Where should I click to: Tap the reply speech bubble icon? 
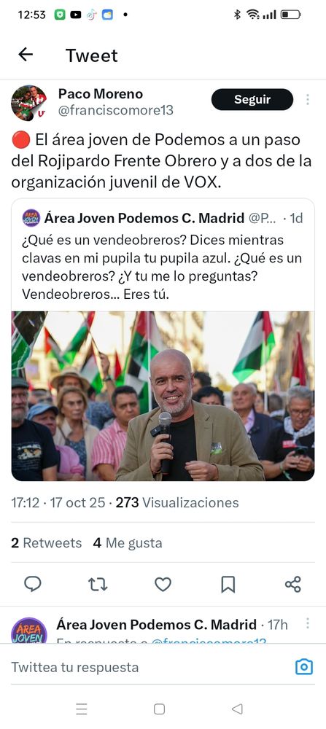click(33, 584)
